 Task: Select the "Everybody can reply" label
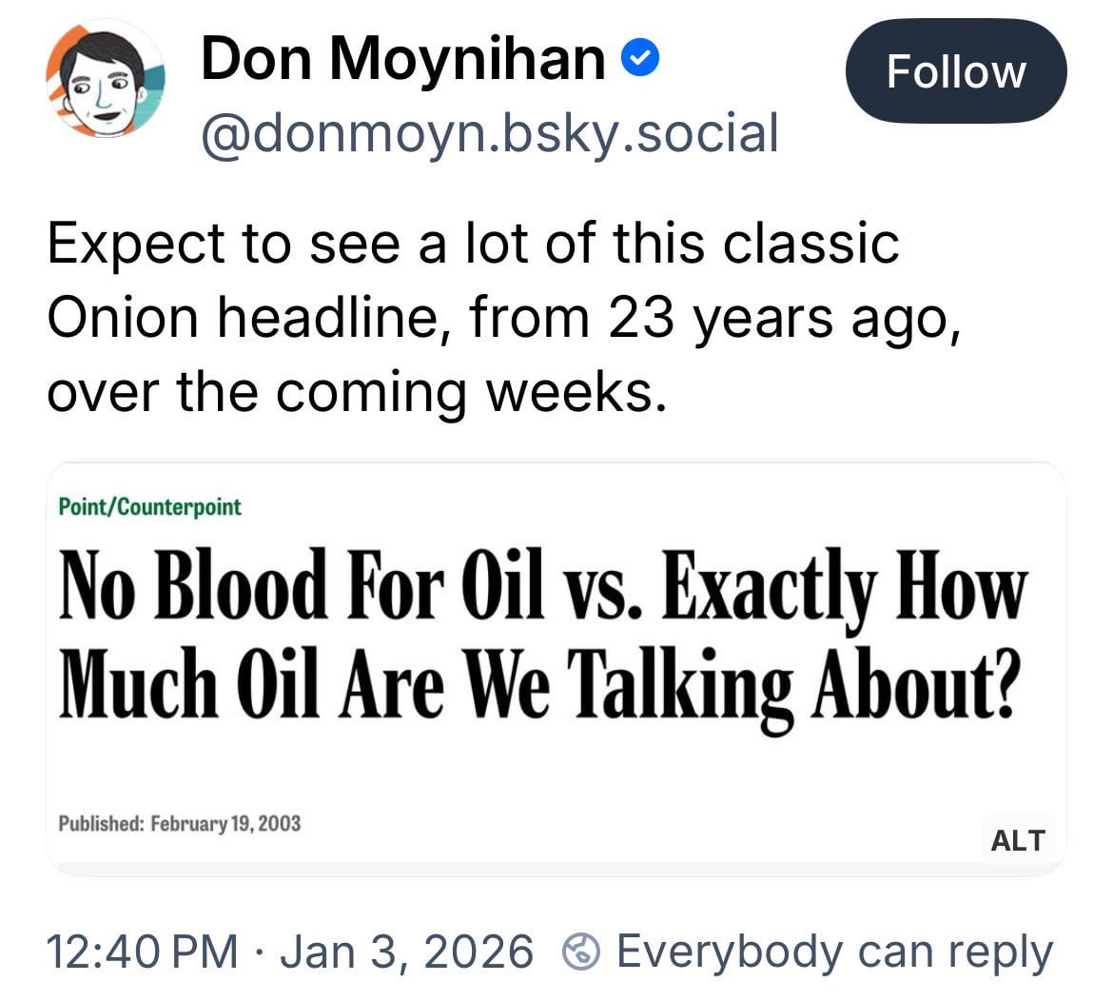[834, 952]
